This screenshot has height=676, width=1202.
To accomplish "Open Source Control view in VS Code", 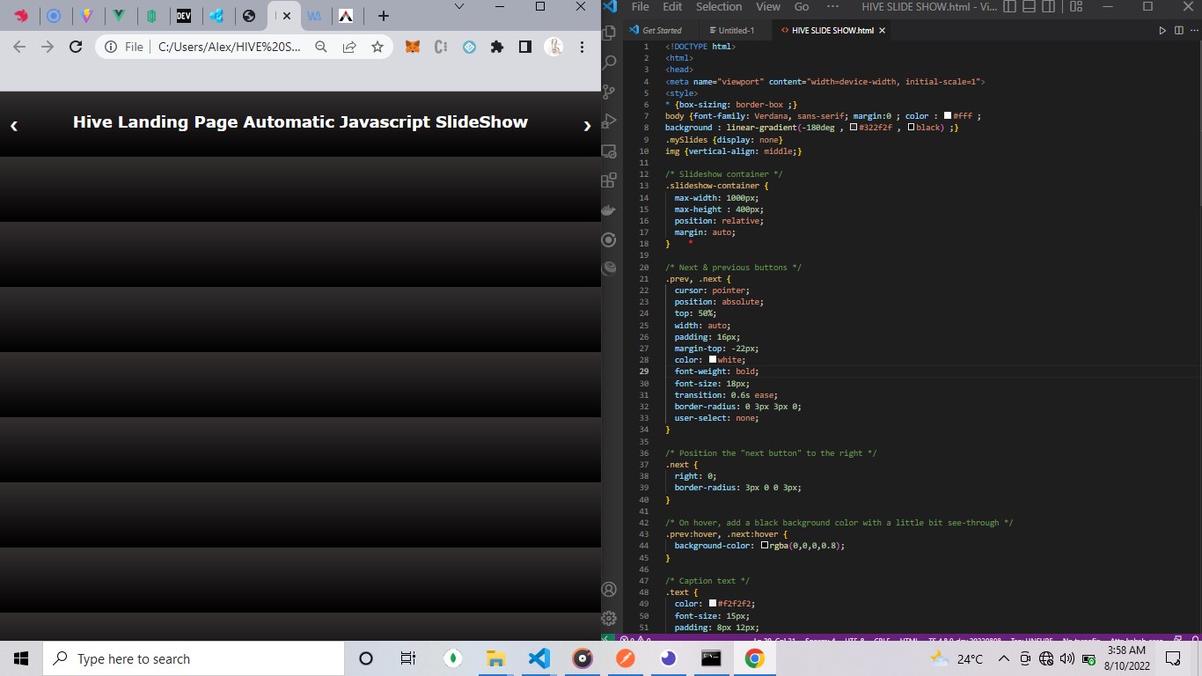I will pyautogui.click(x=609, y=92).
